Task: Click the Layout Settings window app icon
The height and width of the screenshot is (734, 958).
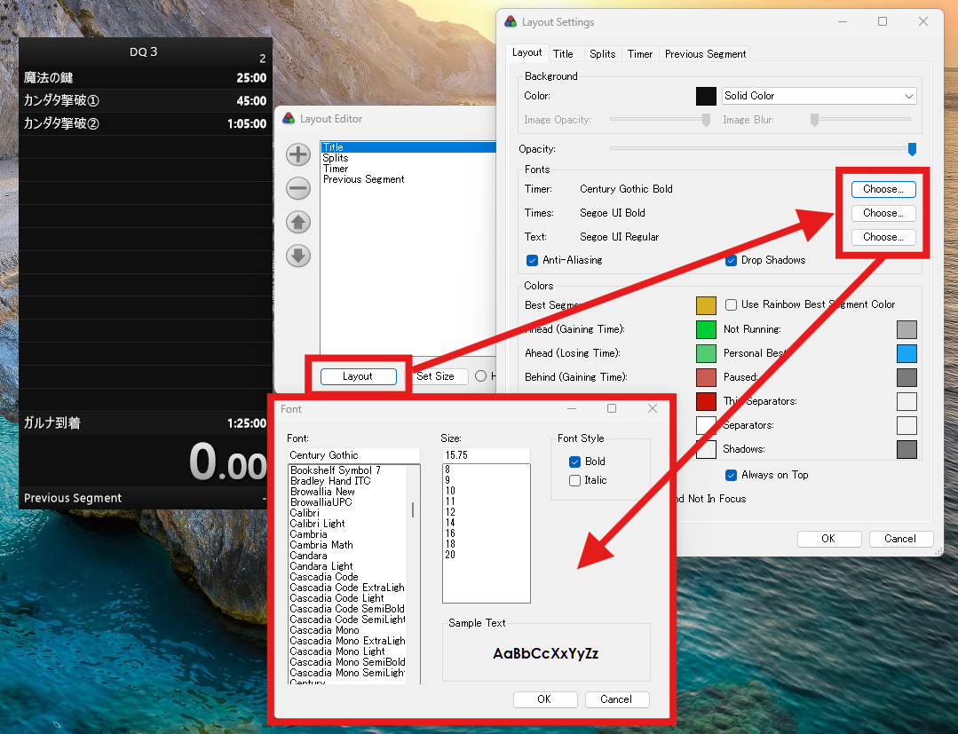Action: 511,22
